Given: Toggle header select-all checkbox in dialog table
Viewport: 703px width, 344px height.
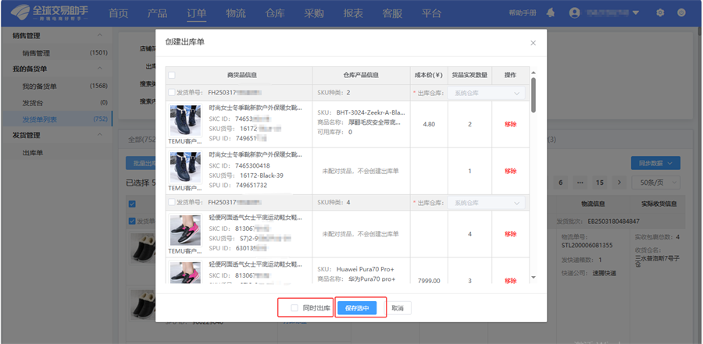Looking at the screenshot, I should click(172, 75).
